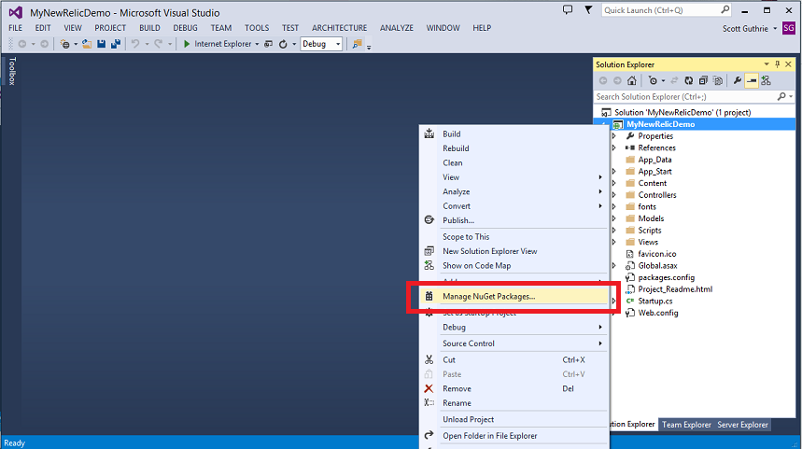Open the View submenu in the context menu

(x=514, y=177)
